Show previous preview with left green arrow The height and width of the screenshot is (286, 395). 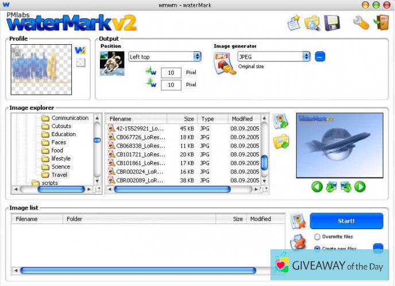(x=317, y=186)
